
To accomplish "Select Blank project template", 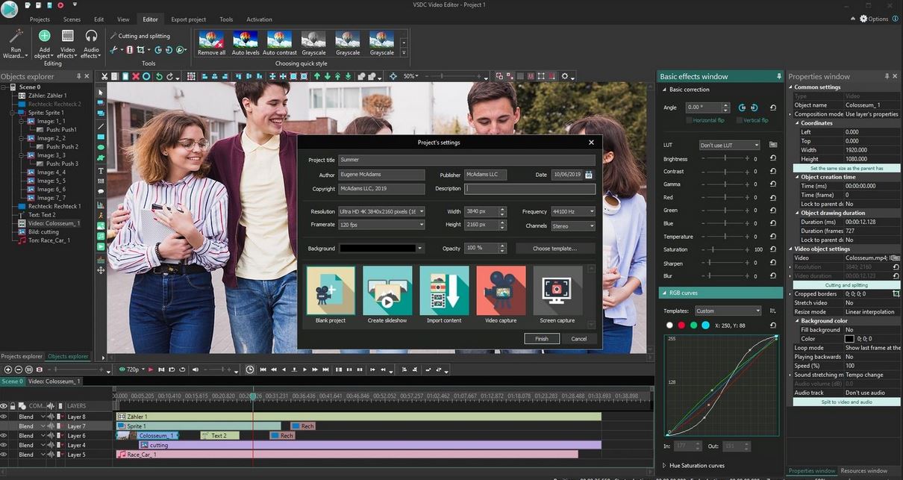I will 331,295.
